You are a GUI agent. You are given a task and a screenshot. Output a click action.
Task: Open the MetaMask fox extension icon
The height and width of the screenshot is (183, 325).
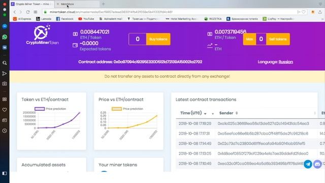point(313,12)
